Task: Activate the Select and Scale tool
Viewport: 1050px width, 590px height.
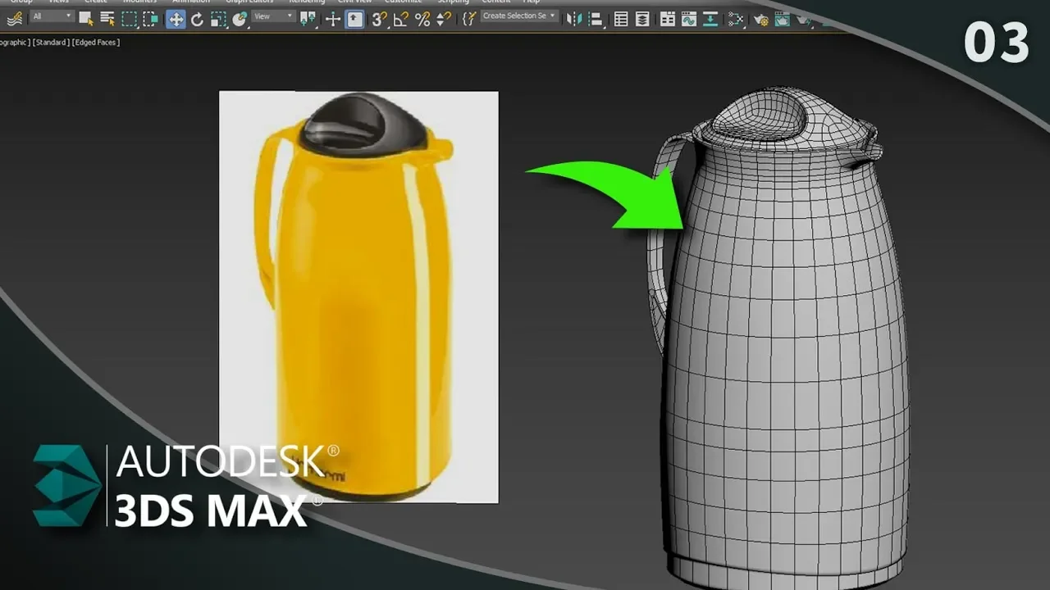Action: 218,19
